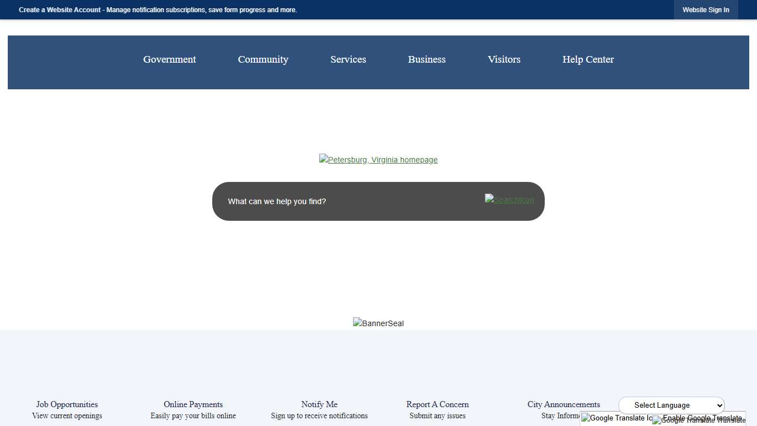Image resolution: width=757 pixels, height=426 pixels.
Task: Open the Community menu
Action: pyautogui.click(x=263, y=59)
